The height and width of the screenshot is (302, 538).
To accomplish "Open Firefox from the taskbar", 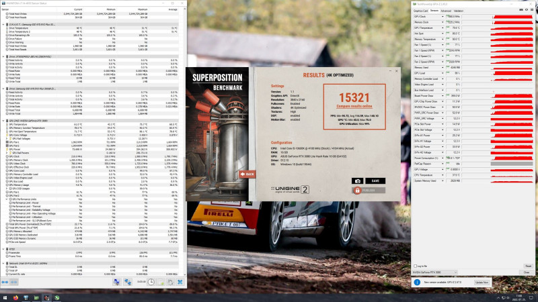I will click(x=15, y=298).
